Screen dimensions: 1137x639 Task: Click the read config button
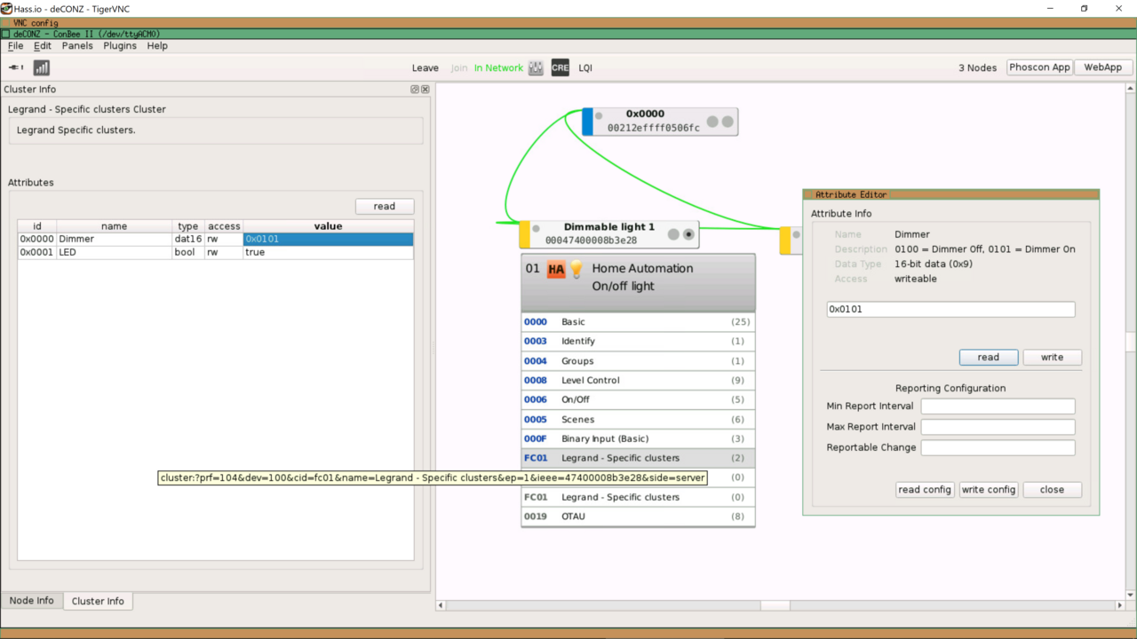pyautogui.click(x=925, y=489)
